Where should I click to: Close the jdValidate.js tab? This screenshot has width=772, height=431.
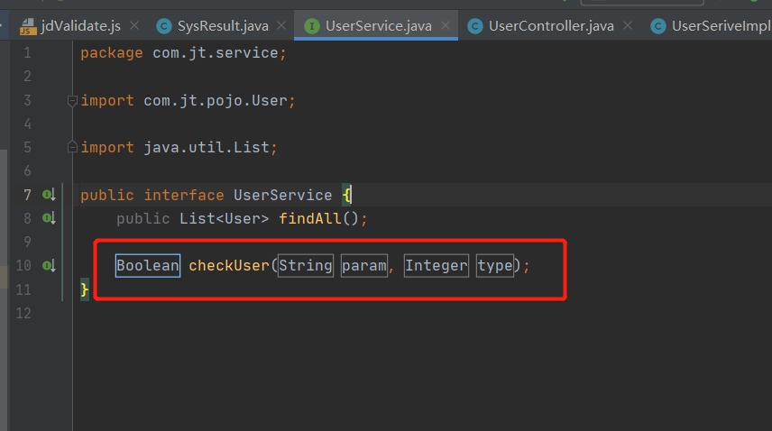pos(134,25)
